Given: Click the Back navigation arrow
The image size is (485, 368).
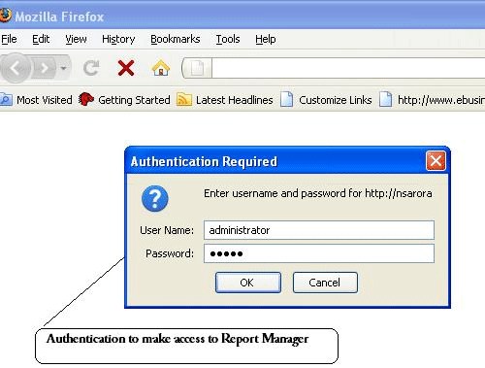Looking at the screenshot, I should tap(15, 68).
